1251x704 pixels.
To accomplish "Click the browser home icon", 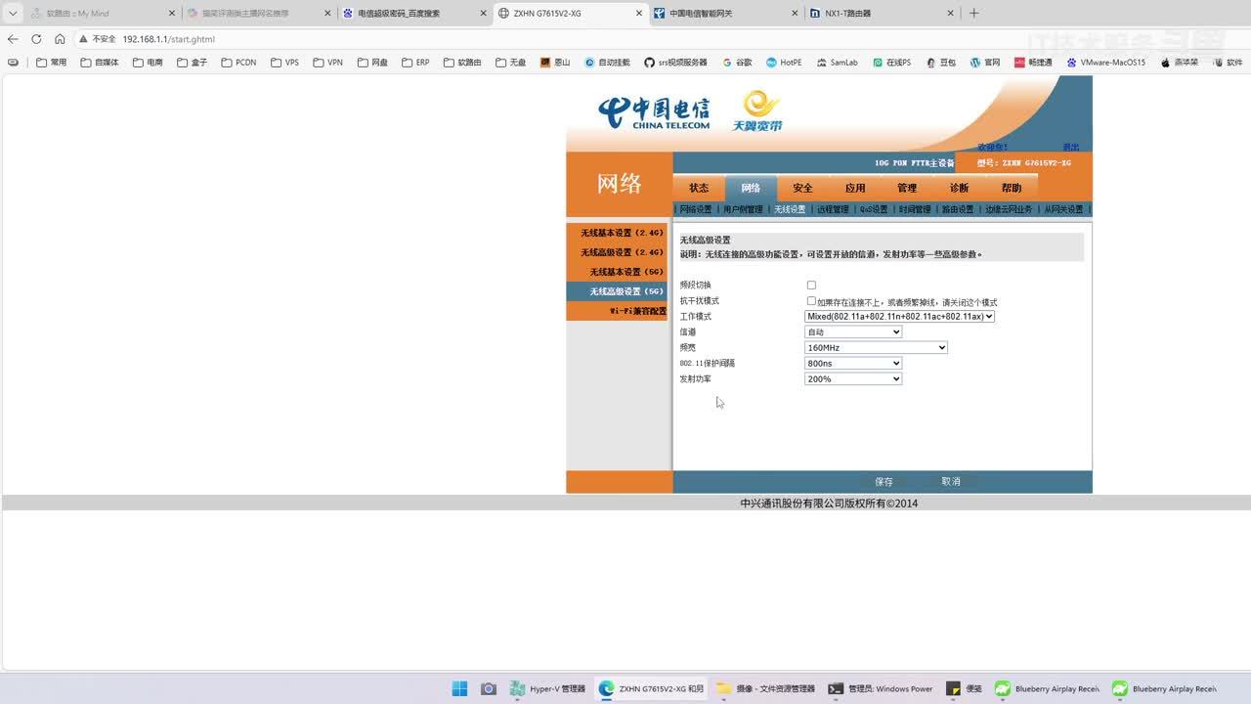I will [x=60, y=39].
